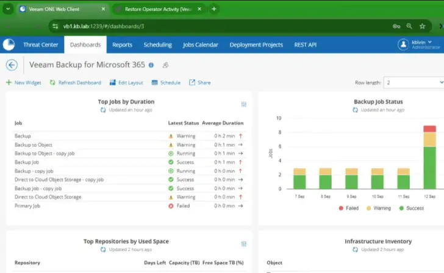Open the Row length dropdown

click(414, 83)
